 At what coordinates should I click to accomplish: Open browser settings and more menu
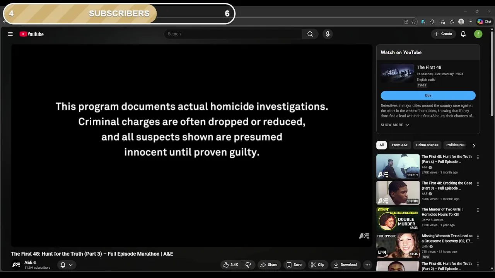point(470,22)
